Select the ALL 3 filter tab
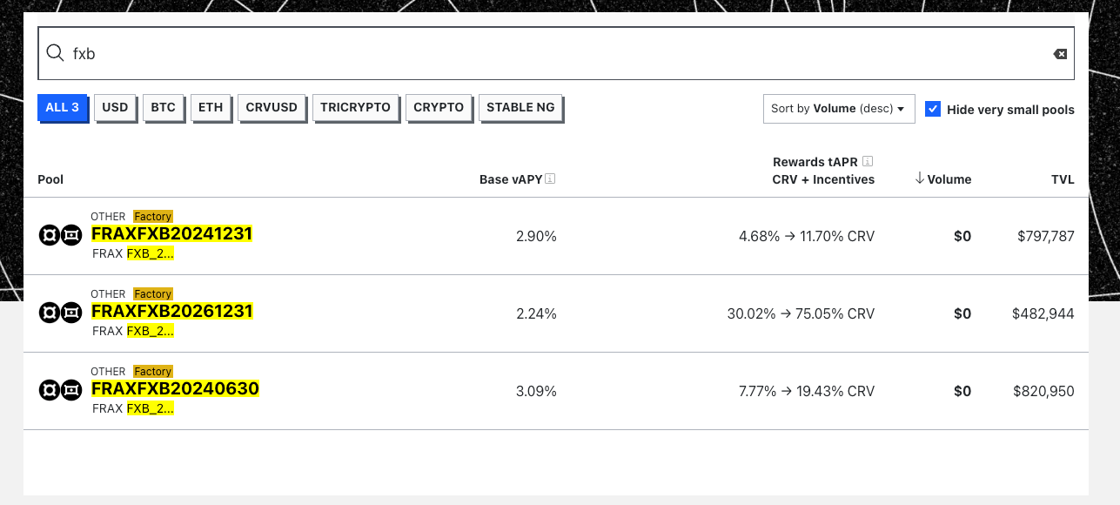Viewport: 1120px width, 505px height. pos(63,108)
